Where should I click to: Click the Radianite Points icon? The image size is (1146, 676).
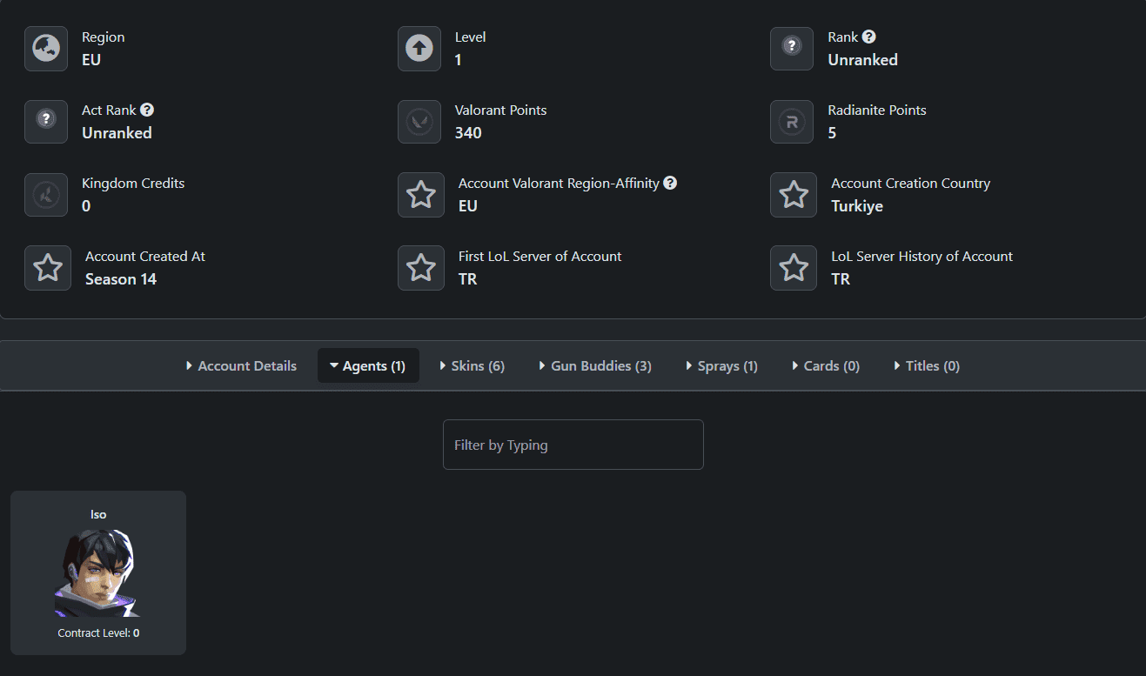792,122
